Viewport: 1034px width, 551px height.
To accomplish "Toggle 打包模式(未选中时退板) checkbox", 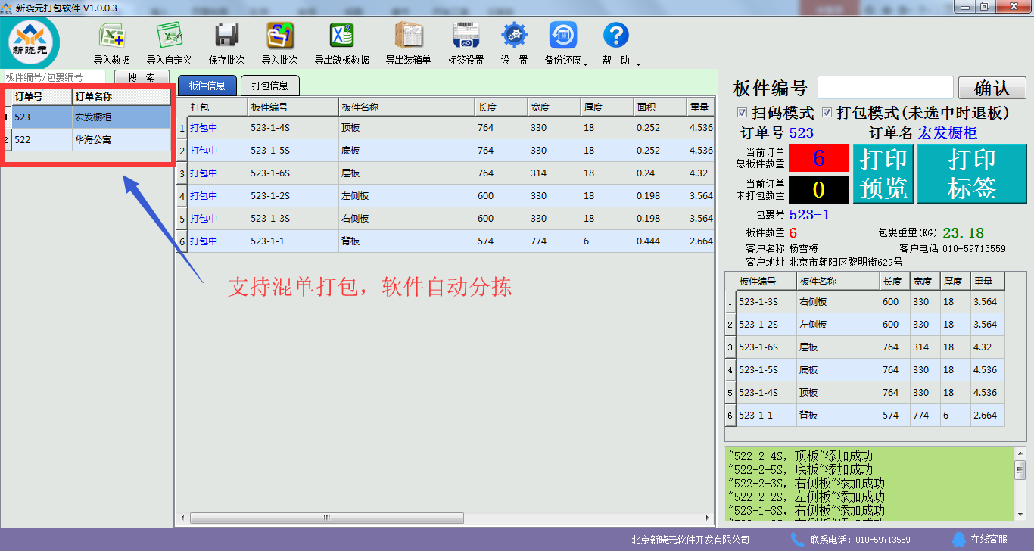I will tap(827, 113).
